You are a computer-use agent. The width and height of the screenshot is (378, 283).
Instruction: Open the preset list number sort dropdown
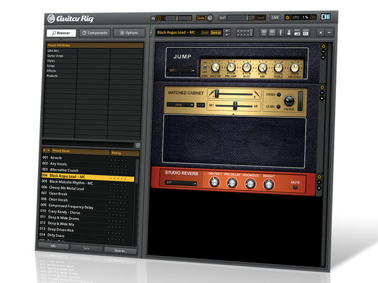(x=46, y=150)
